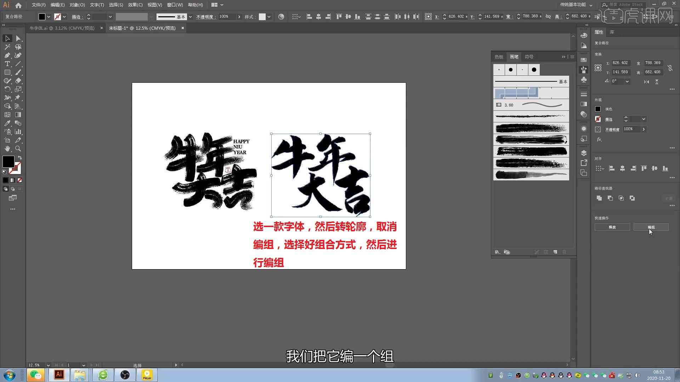Toggle the stroke color swatch
Screen dimensions: 680x382
[16, 168]
